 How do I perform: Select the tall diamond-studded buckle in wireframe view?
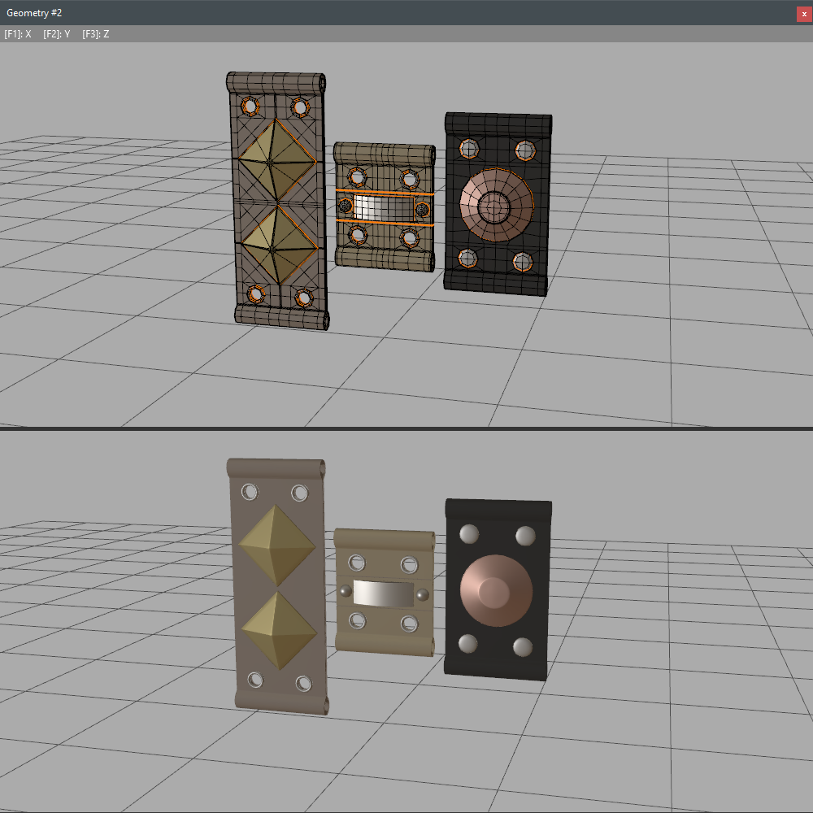[x=277, y=201]
